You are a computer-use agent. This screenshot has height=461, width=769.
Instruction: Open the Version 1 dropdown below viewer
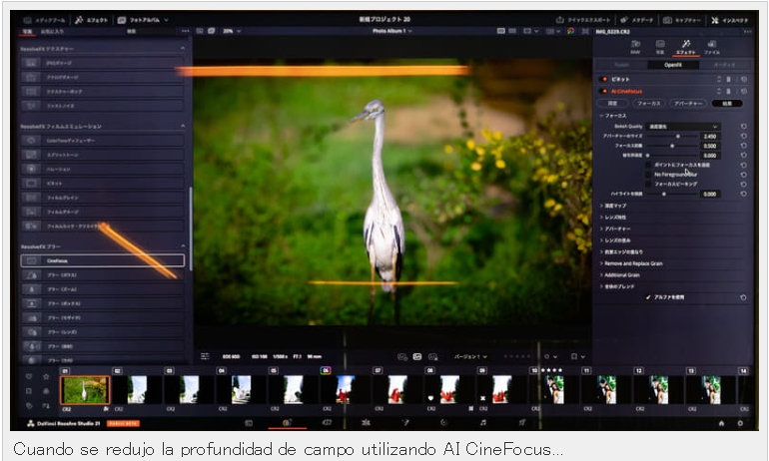click(470, 356)
